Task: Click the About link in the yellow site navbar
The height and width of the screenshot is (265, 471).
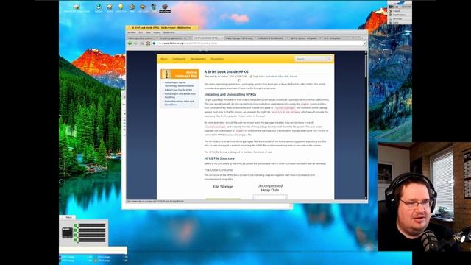Action: point(163,59)
